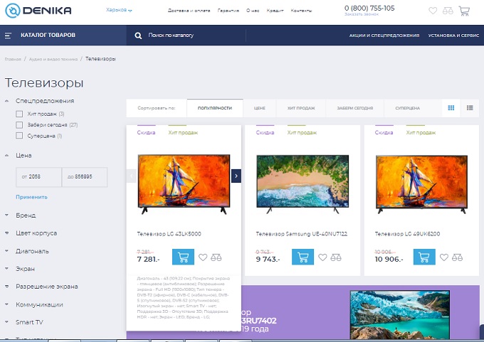Sort by забери сегодня tab
The height and width of the screenshot is (342, 484).
pos(355,108)
